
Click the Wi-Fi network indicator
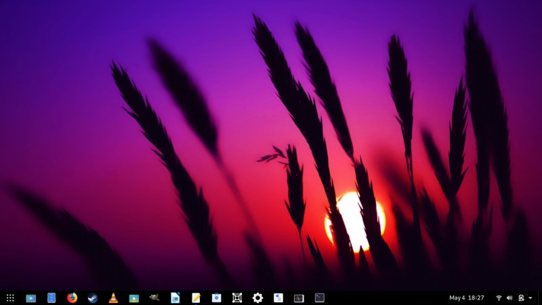499,298
